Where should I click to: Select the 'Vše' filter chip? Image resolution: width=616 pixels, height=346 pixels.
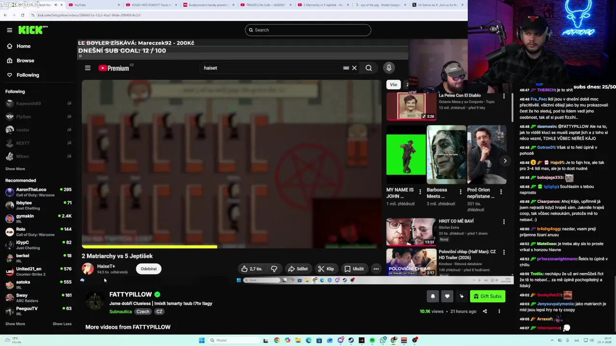[394, 85]
